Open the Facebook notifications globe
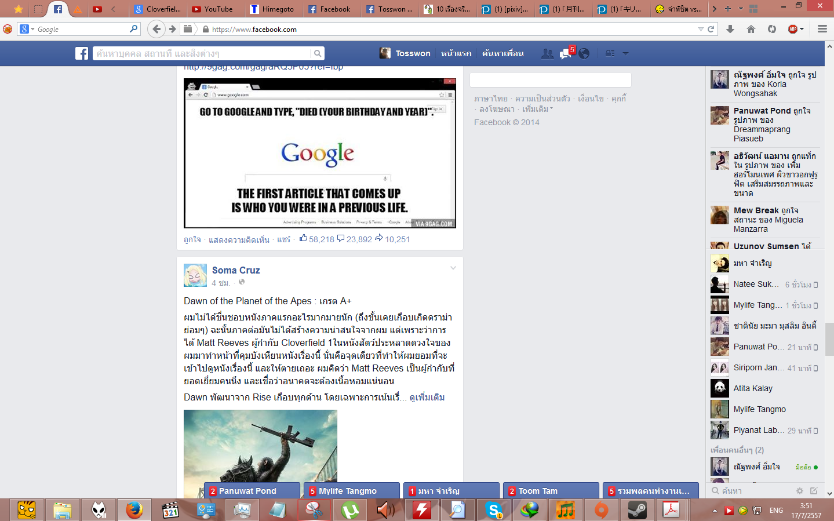The width and height of the screenshot is (834, 521). click(x=584, y=53)
